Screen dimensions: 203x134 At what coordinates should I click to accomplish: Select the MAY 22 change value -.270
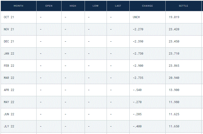click(x=137, y=102)
